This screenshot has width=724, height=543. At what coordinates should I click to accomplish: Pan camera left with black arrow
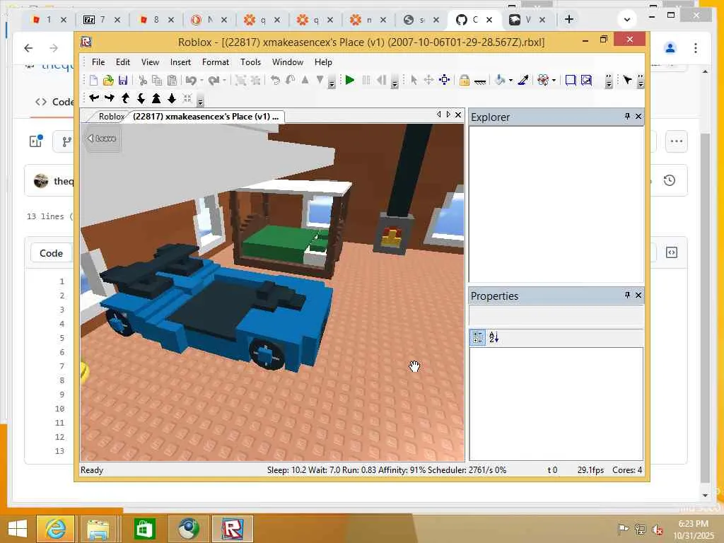pyautogui.click(x=94, y=98)
